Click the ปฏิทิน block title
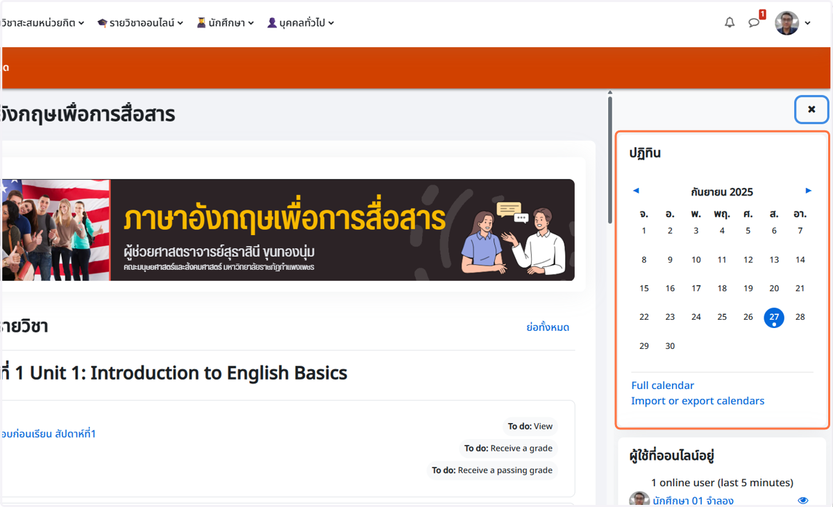Screen dimensions: 833x507 (x=645, y=153)
